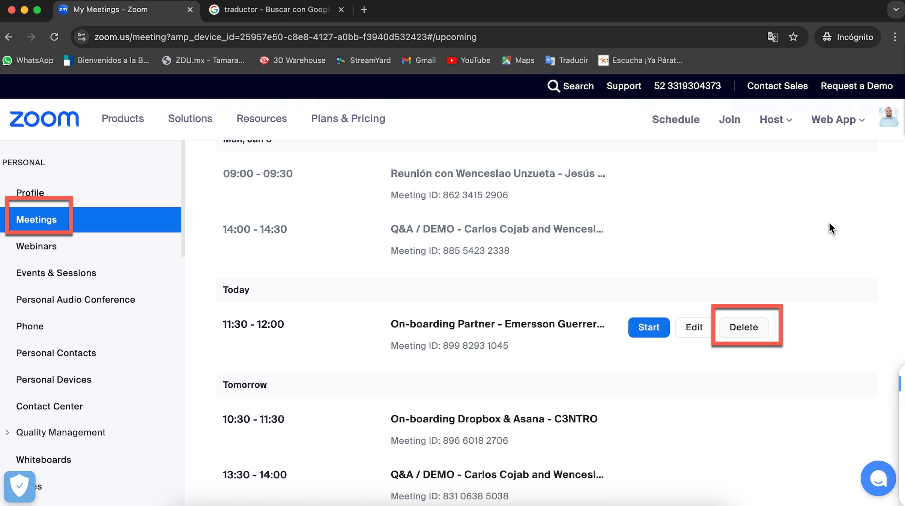Reload the page

(x=54, y=37)
